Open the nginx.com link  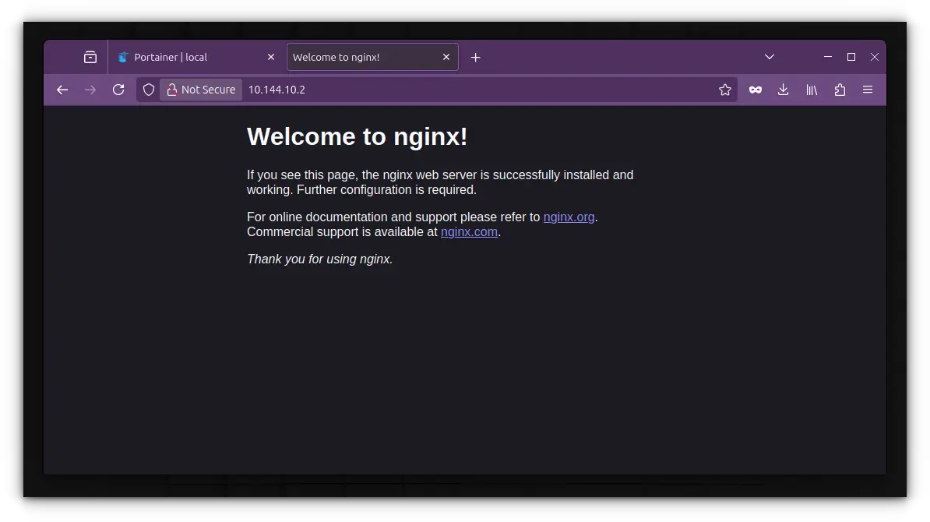[469, 231]
